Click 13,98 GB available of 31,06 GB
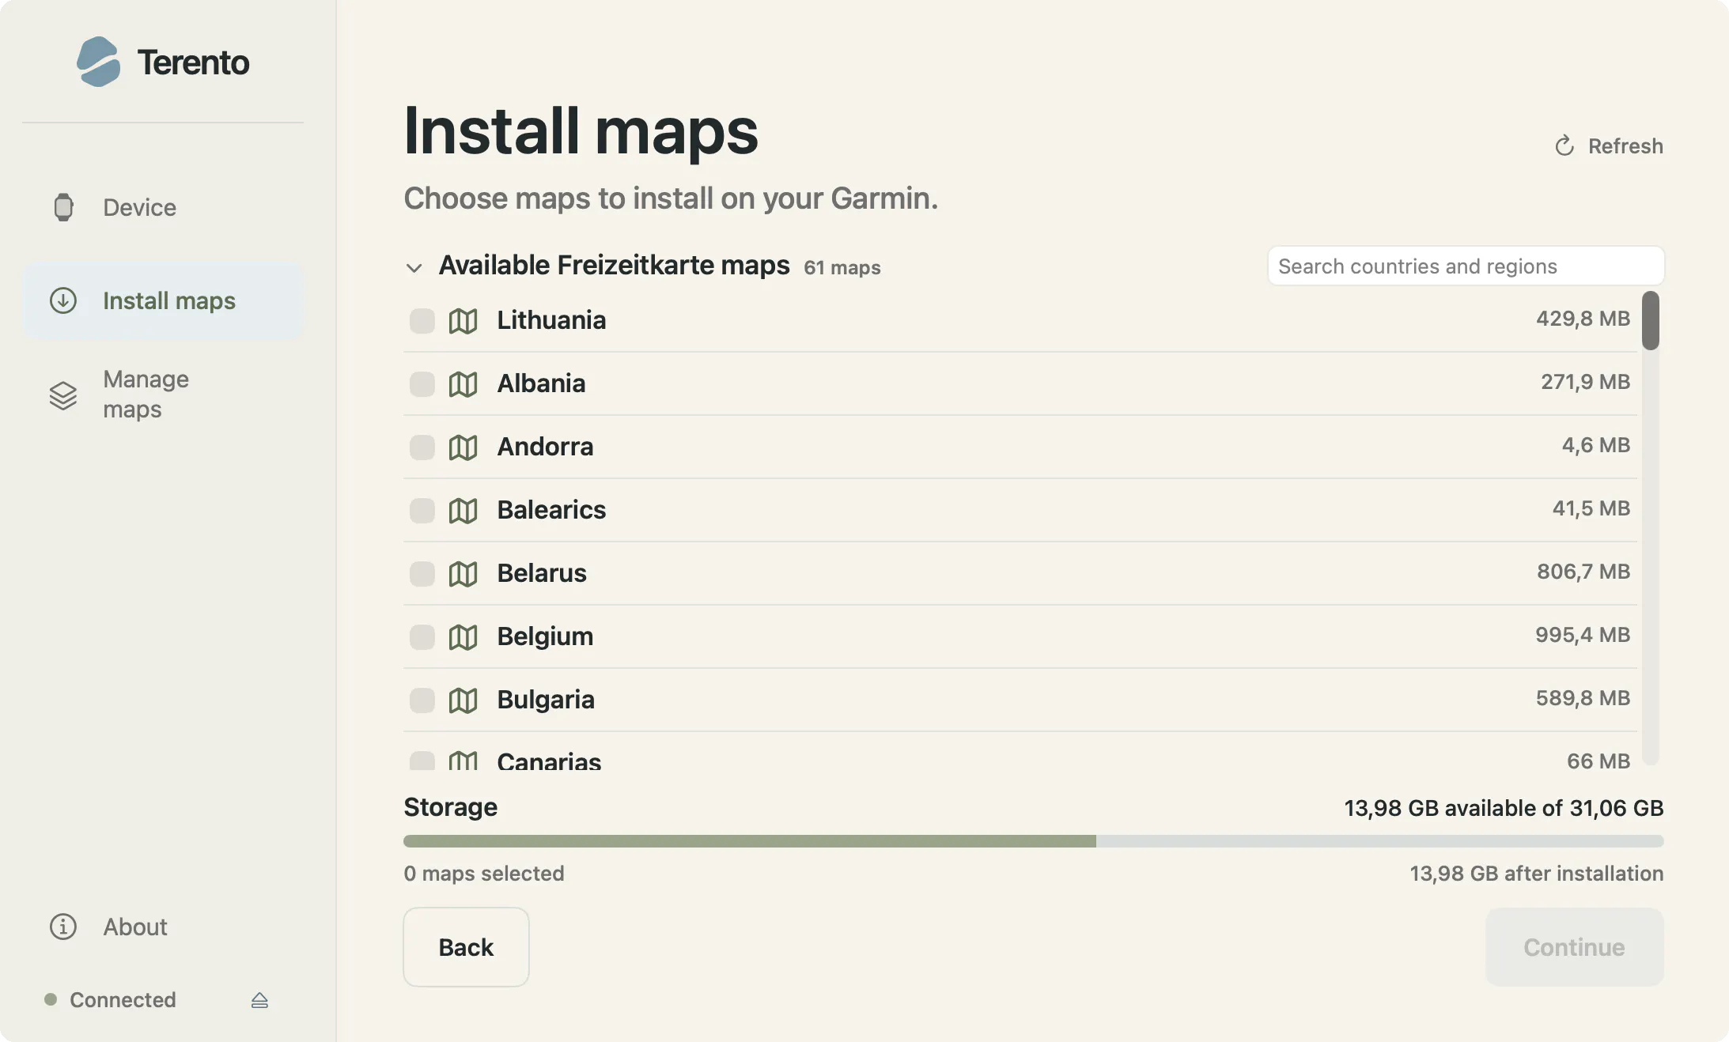The image size is (1729, 1042). (x=1504, y=808)
